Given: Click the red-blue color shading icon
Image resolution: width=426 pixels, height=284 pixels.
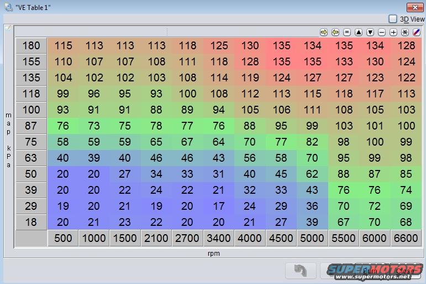Looking at the screenshot, I should [x=417, y=33].
